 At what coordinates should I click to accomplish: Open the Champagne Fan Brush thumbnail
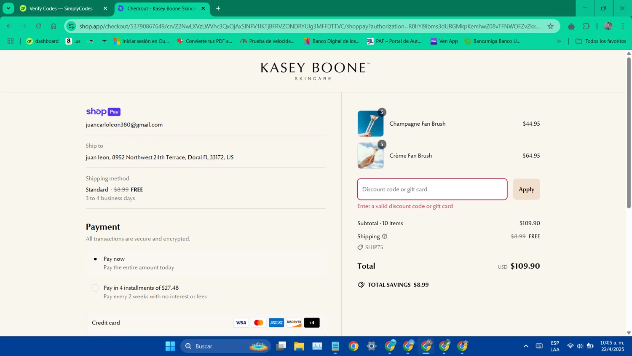click(370, 124)
